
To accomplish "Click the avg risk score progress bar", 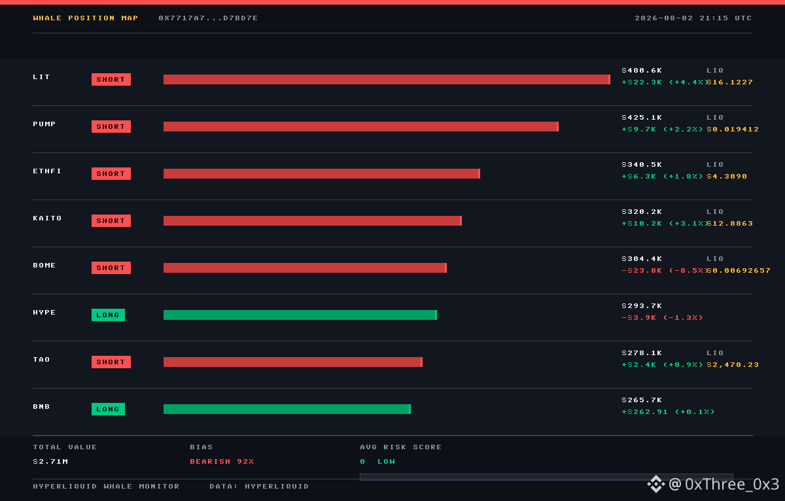I will pos(546,477).
